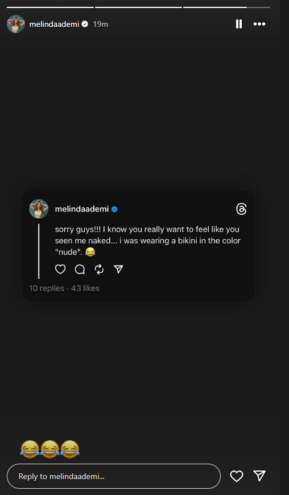Share the story with the paper plane icon
Viewport: 289px width, 495px height.
coord(259,476)
